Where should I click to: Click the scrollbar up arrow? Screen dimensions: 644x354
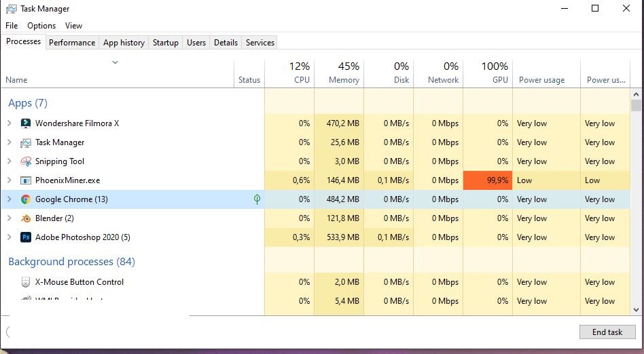pyautogui.click(x=636, y=94)
